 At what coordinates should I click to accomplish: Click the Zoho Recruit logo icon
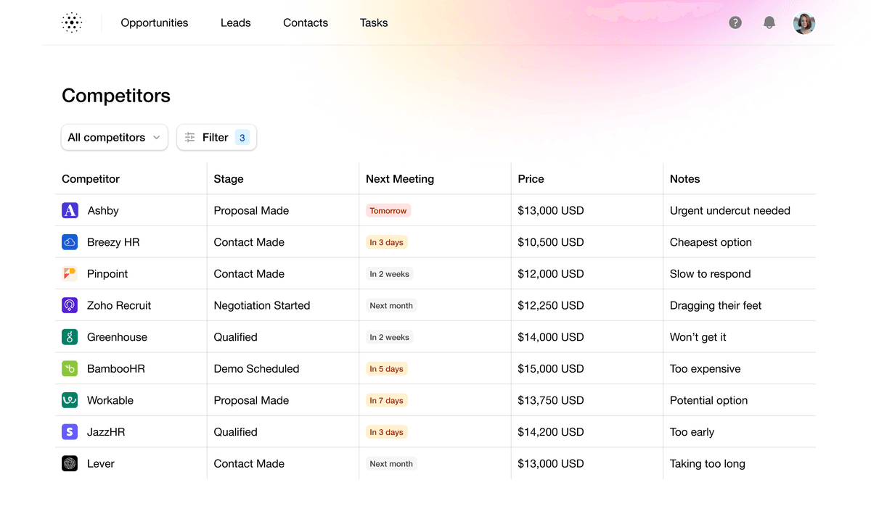coord(70,305)
